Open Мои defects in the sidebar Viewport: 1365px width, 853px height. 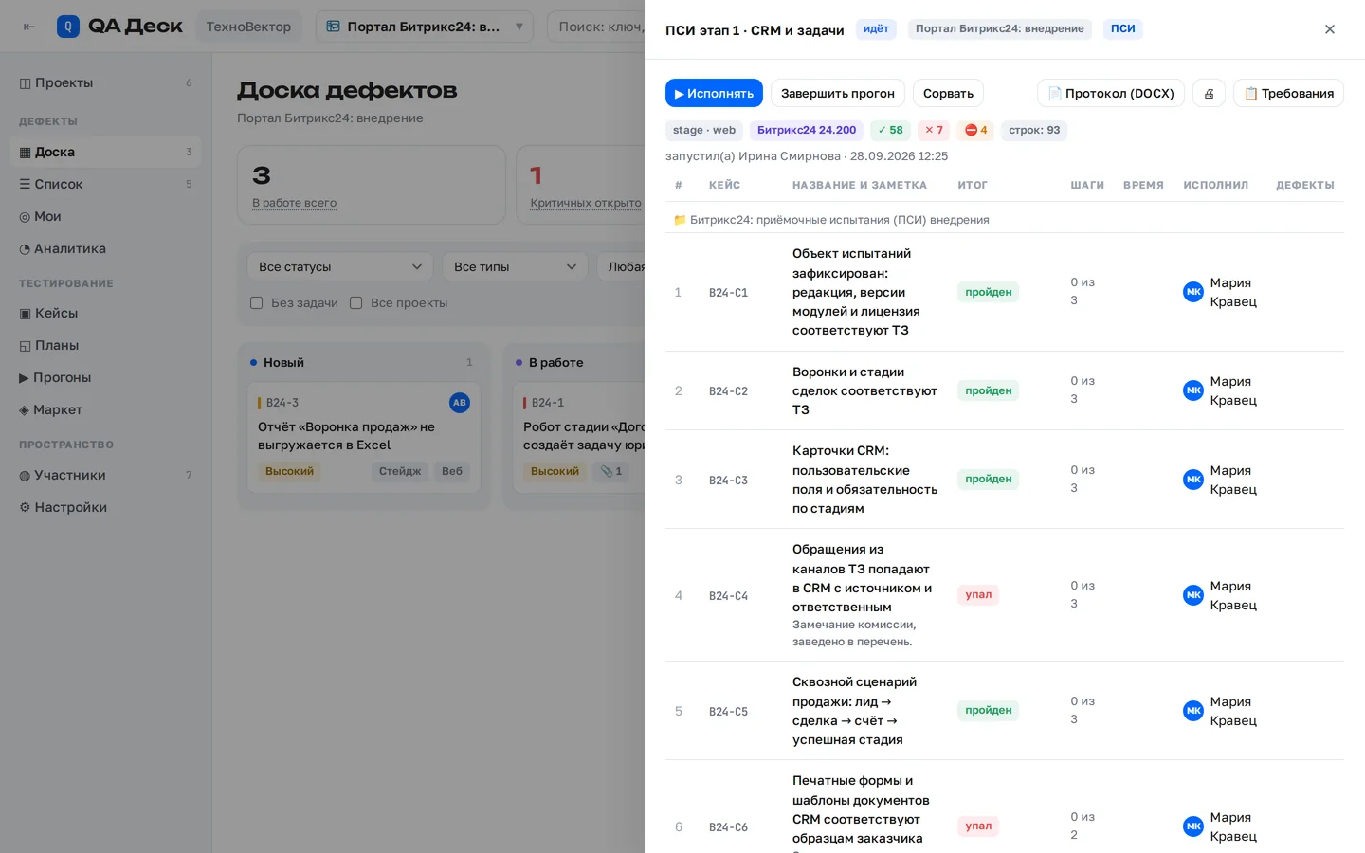[x=105, y=216]
